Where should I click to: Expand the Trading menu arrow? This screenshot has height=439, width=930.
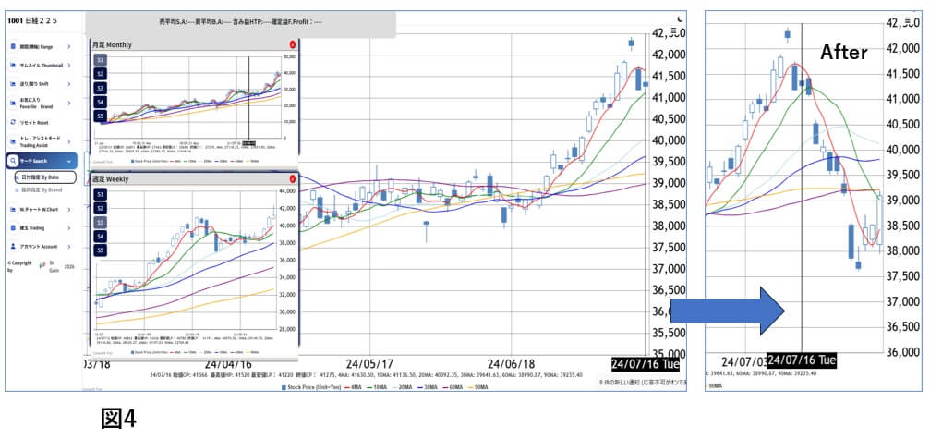tap(68, 227)
